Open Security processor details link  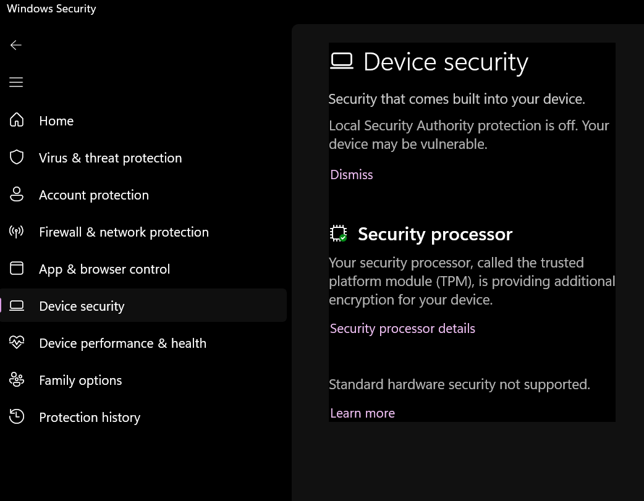tap(402, 329)
